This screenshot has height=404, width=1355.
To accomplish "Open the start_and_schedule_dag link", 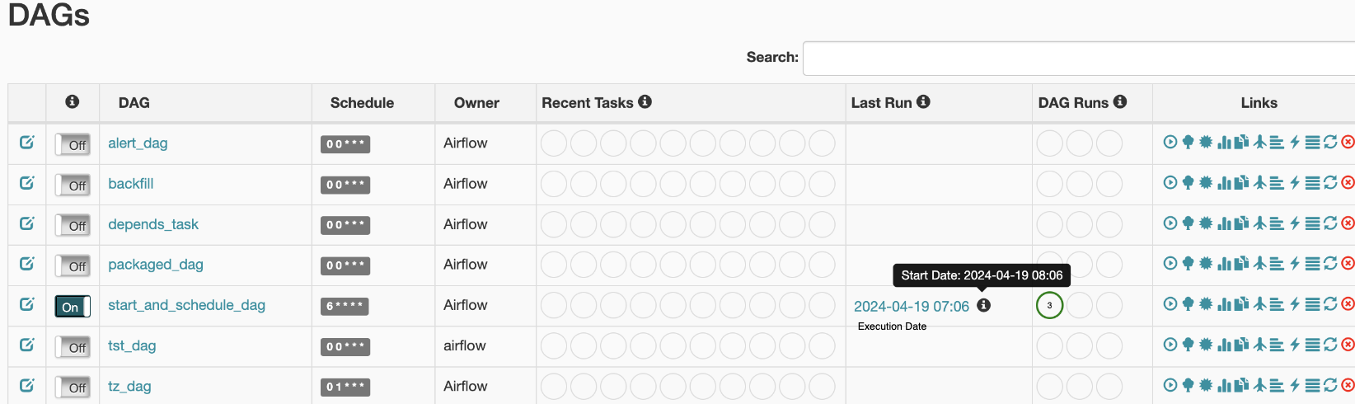I will click(x=187, y=305).
